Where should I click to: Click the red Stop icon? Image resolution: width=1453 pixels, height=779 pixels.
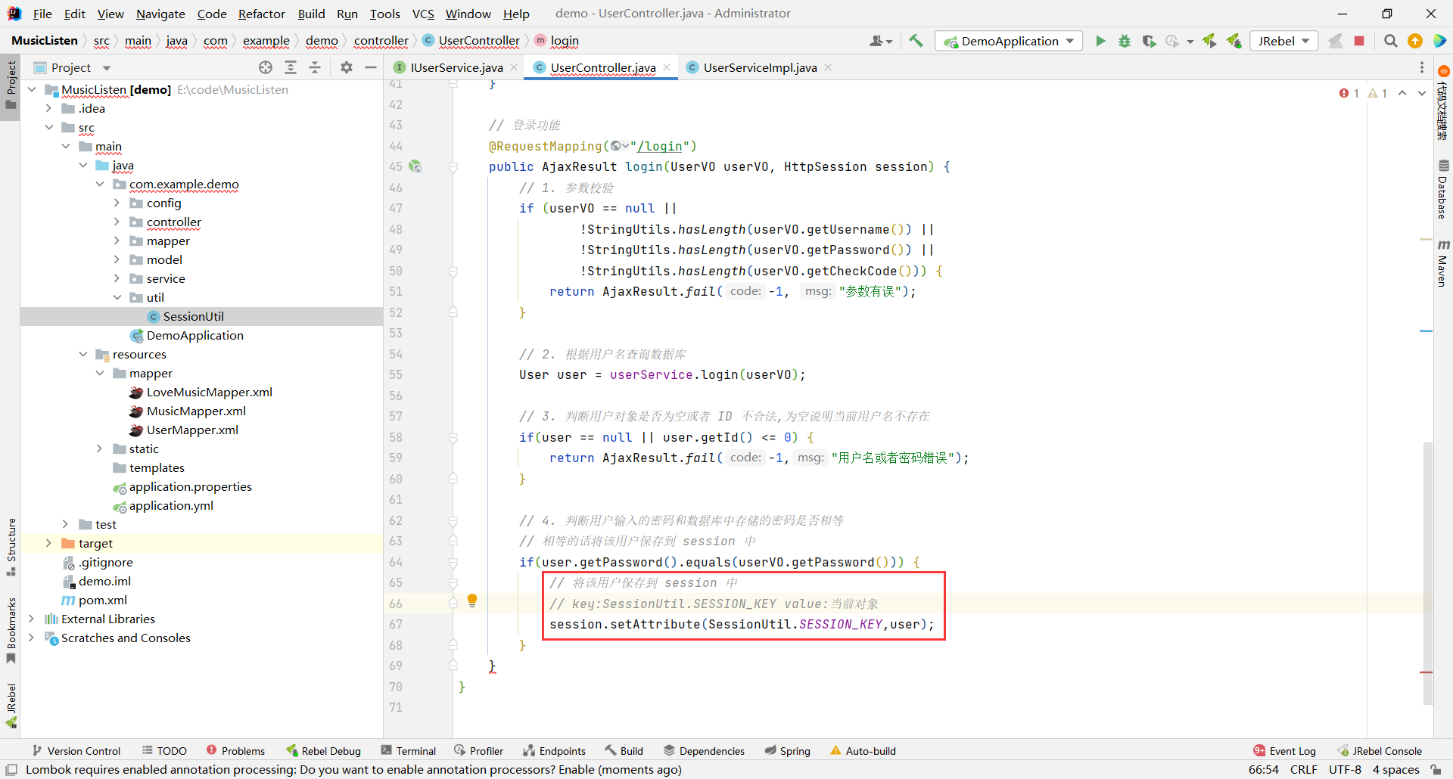pos(1359,41)
